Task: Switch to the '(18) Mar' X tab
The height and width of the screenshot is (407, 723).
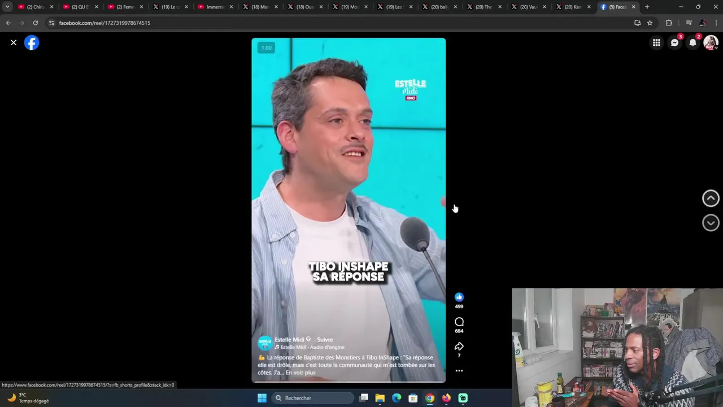Action: 259,7
